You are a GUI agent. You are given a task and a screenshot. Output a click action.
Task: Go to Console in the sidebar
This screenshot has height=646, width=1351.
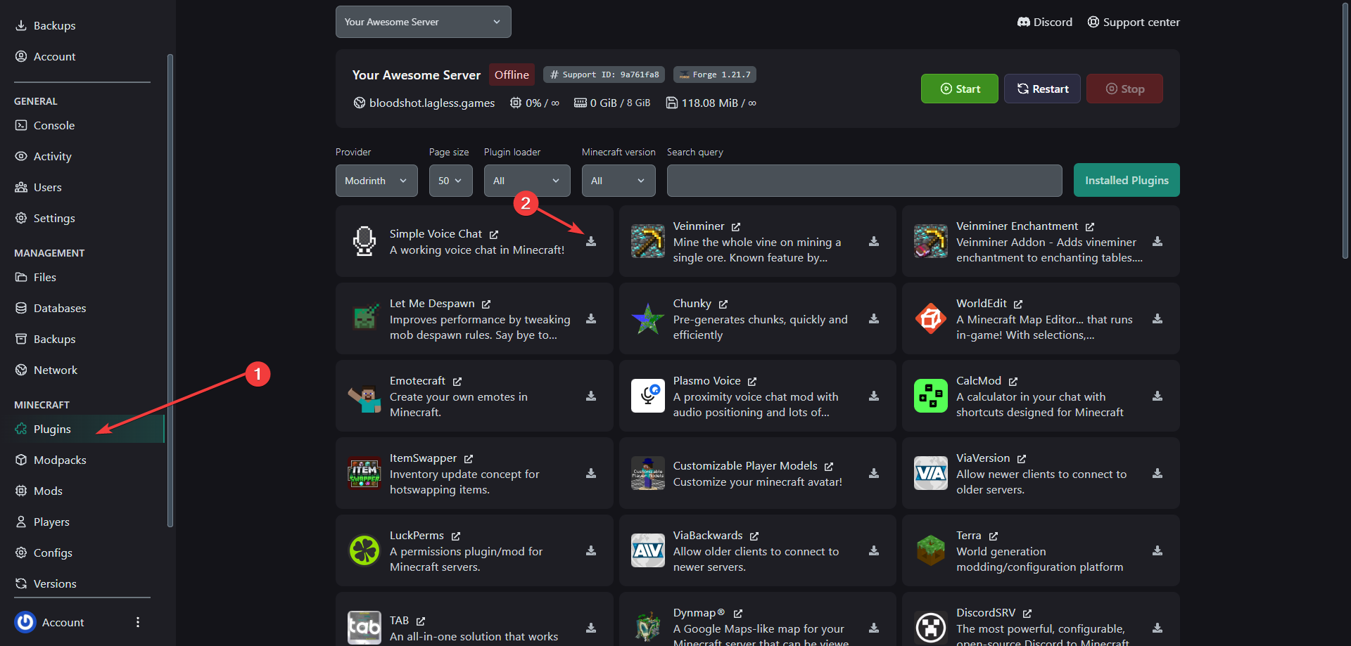point(54,126)
